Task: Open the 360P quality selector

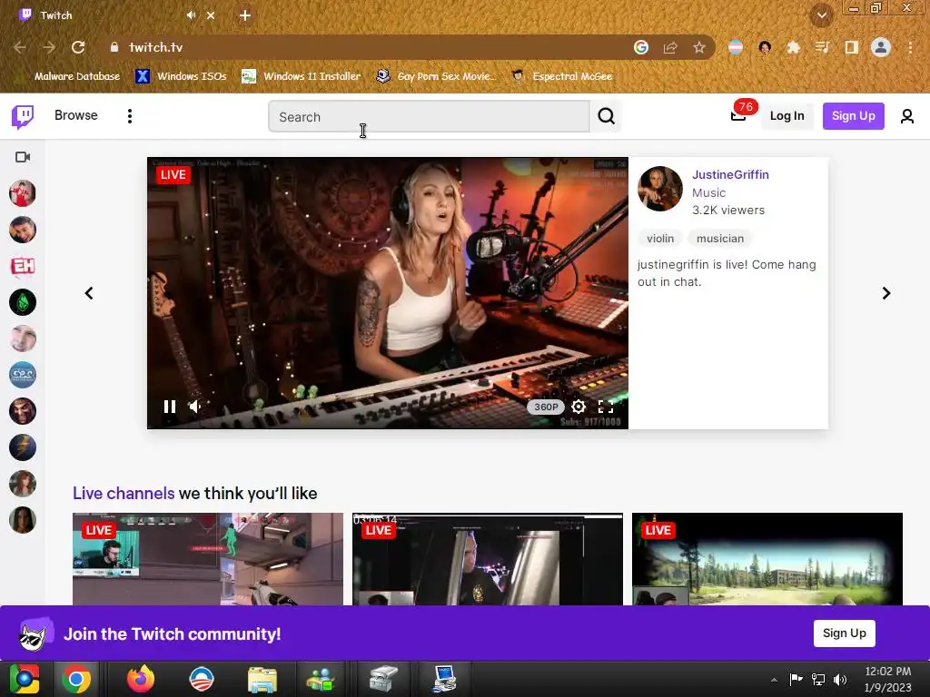Action: pos(546,407)
